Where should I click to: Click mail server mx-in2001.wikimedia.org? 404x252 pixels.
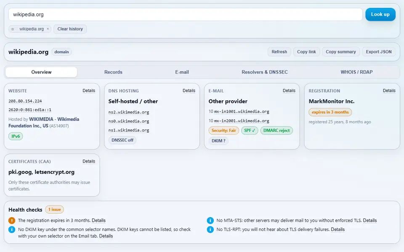coord(242,121)
